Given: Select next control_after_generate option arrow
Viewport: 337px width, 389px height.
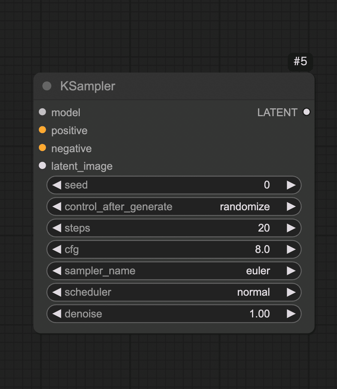Looking at the screenshot, I should pos(291,206).
